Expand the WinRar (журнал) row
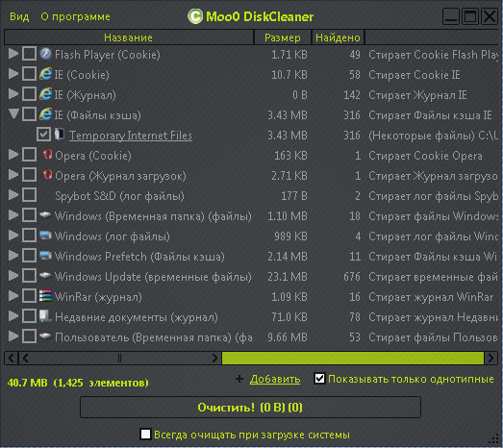Image resolution: width=503 pixels, height=448 pixels. [x=13, y=296]
